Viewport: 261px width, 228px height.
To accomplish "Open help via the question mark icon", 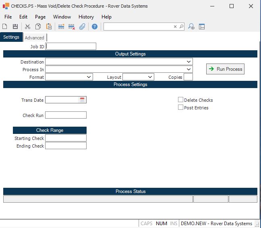I will [x=95, y=27].
